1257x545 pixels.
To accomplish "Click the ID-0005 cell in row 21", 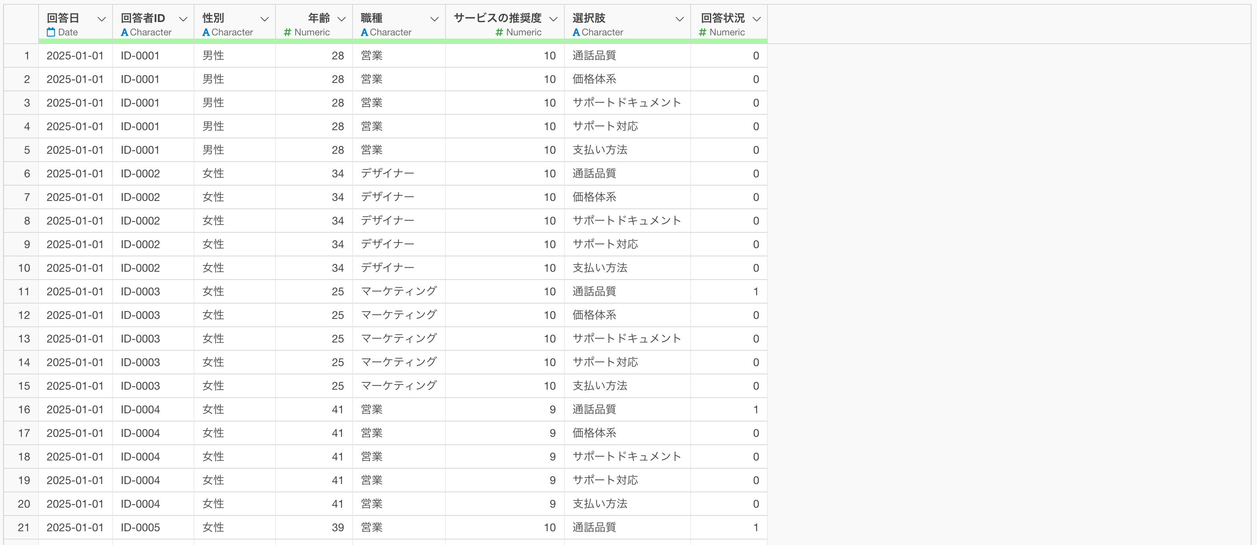I will pyautogui.click(x=140, y=527).
